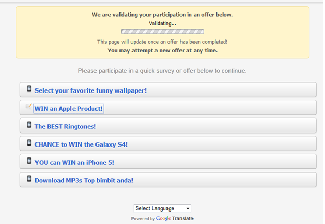Click the Google logo in translate footer
Image resolution: width=325 pixels, height=224 pixels.
(163, 219)
